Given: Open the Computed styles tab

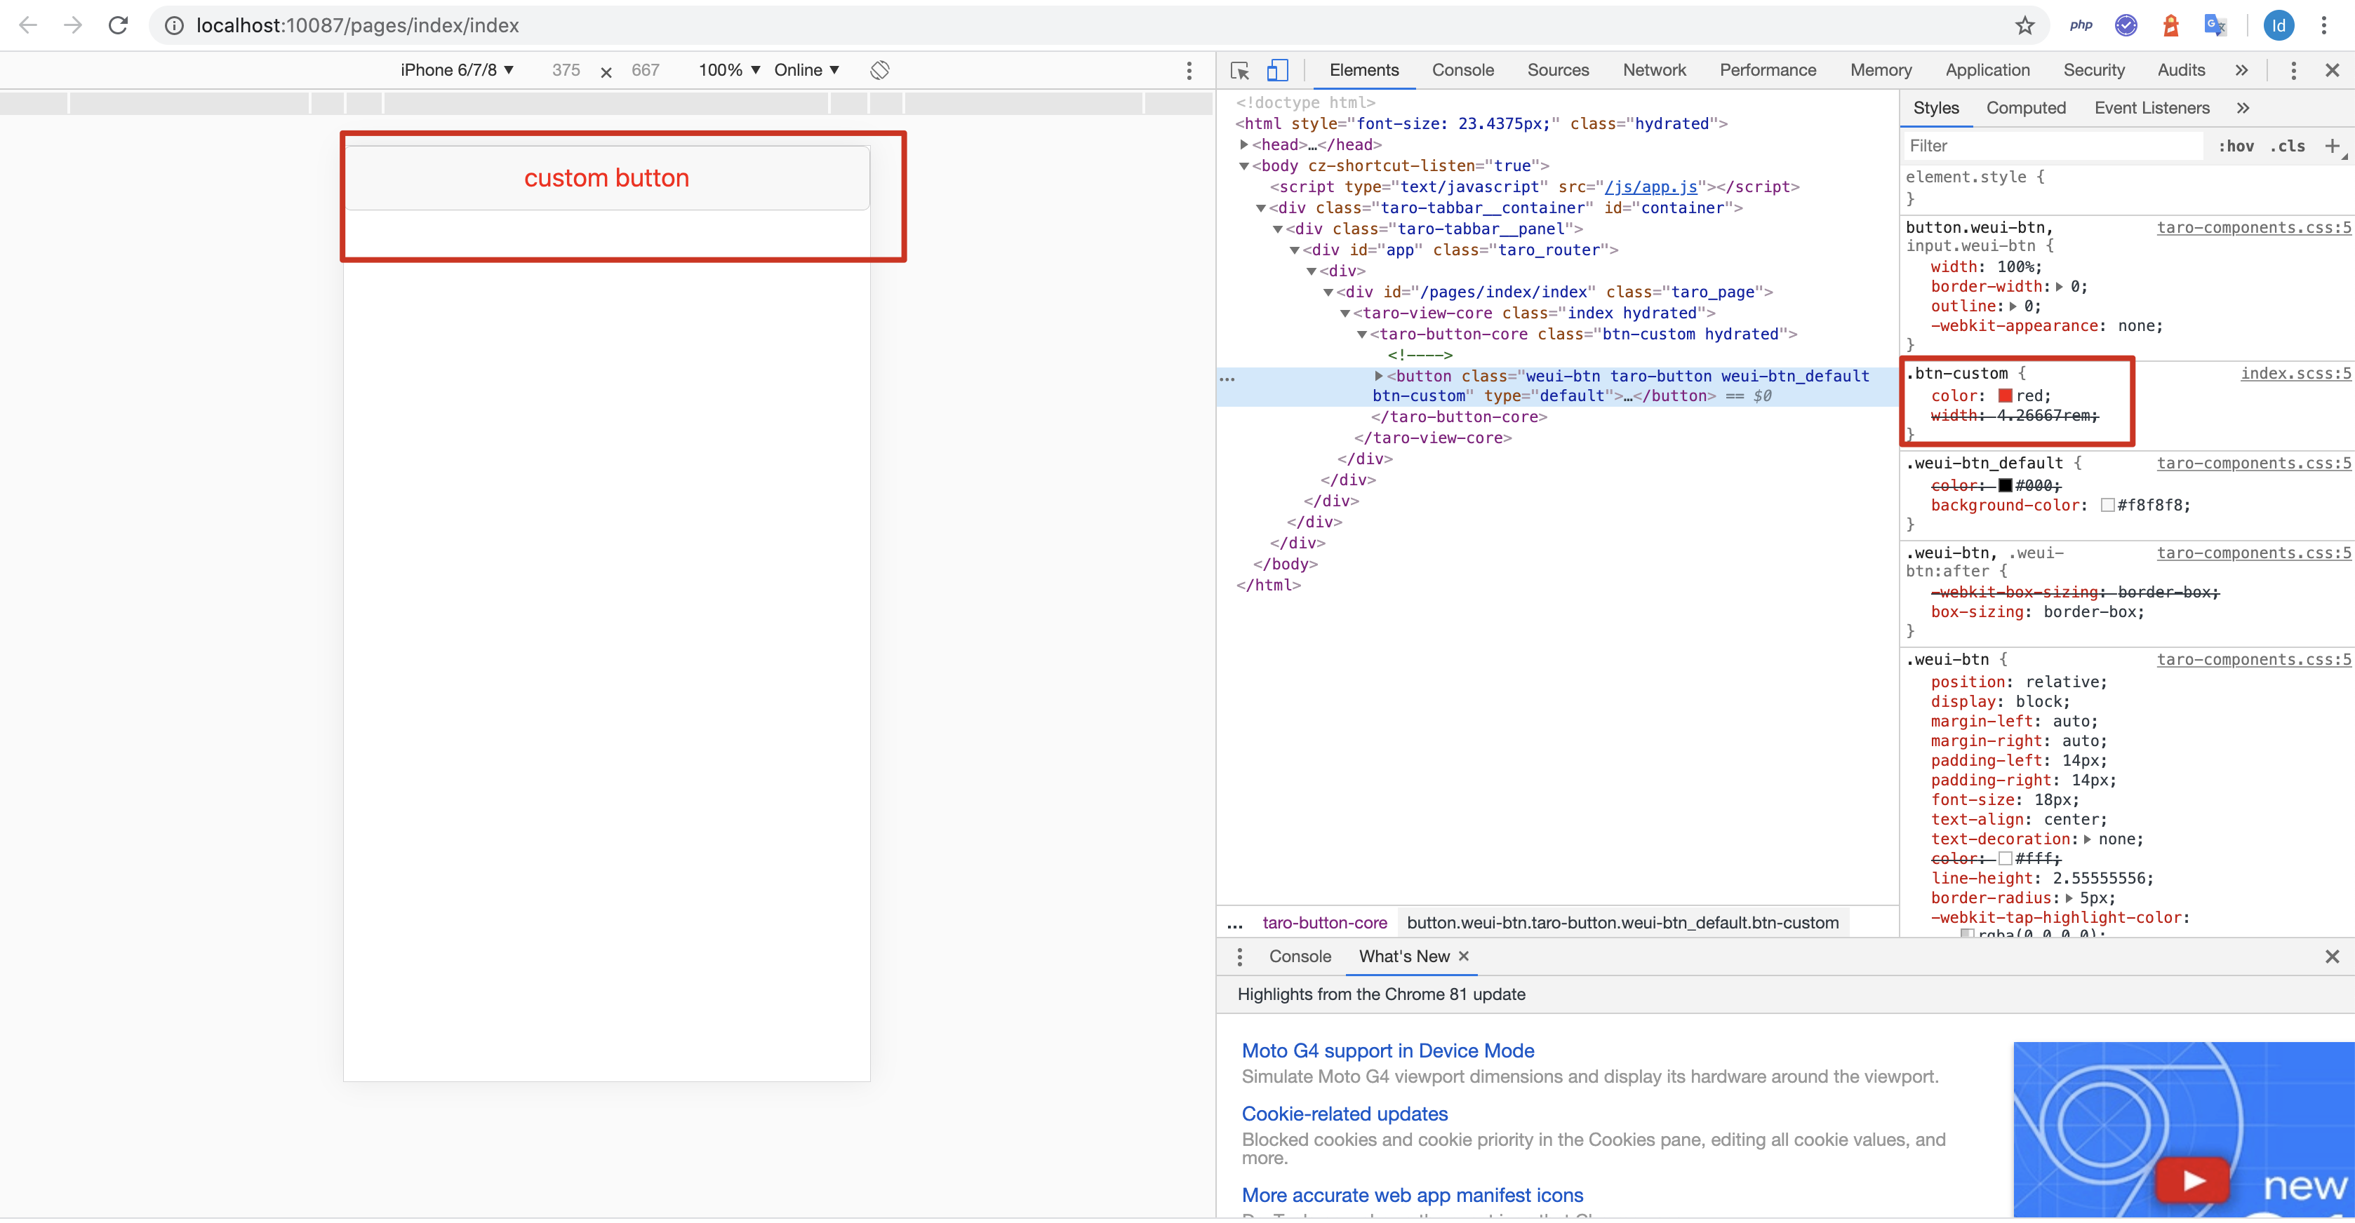Looking at the screenshot, I should 2026,108.
